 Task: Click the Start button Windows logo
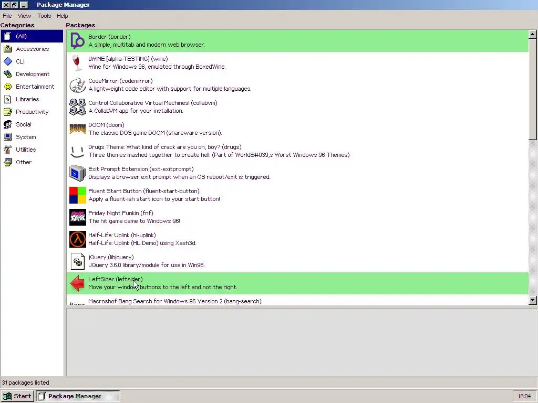[x=7, y=396]
